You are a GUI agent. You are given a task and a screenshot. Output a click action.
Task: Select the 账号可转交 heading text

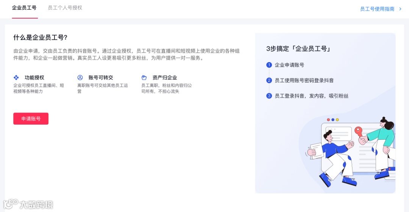101,78
